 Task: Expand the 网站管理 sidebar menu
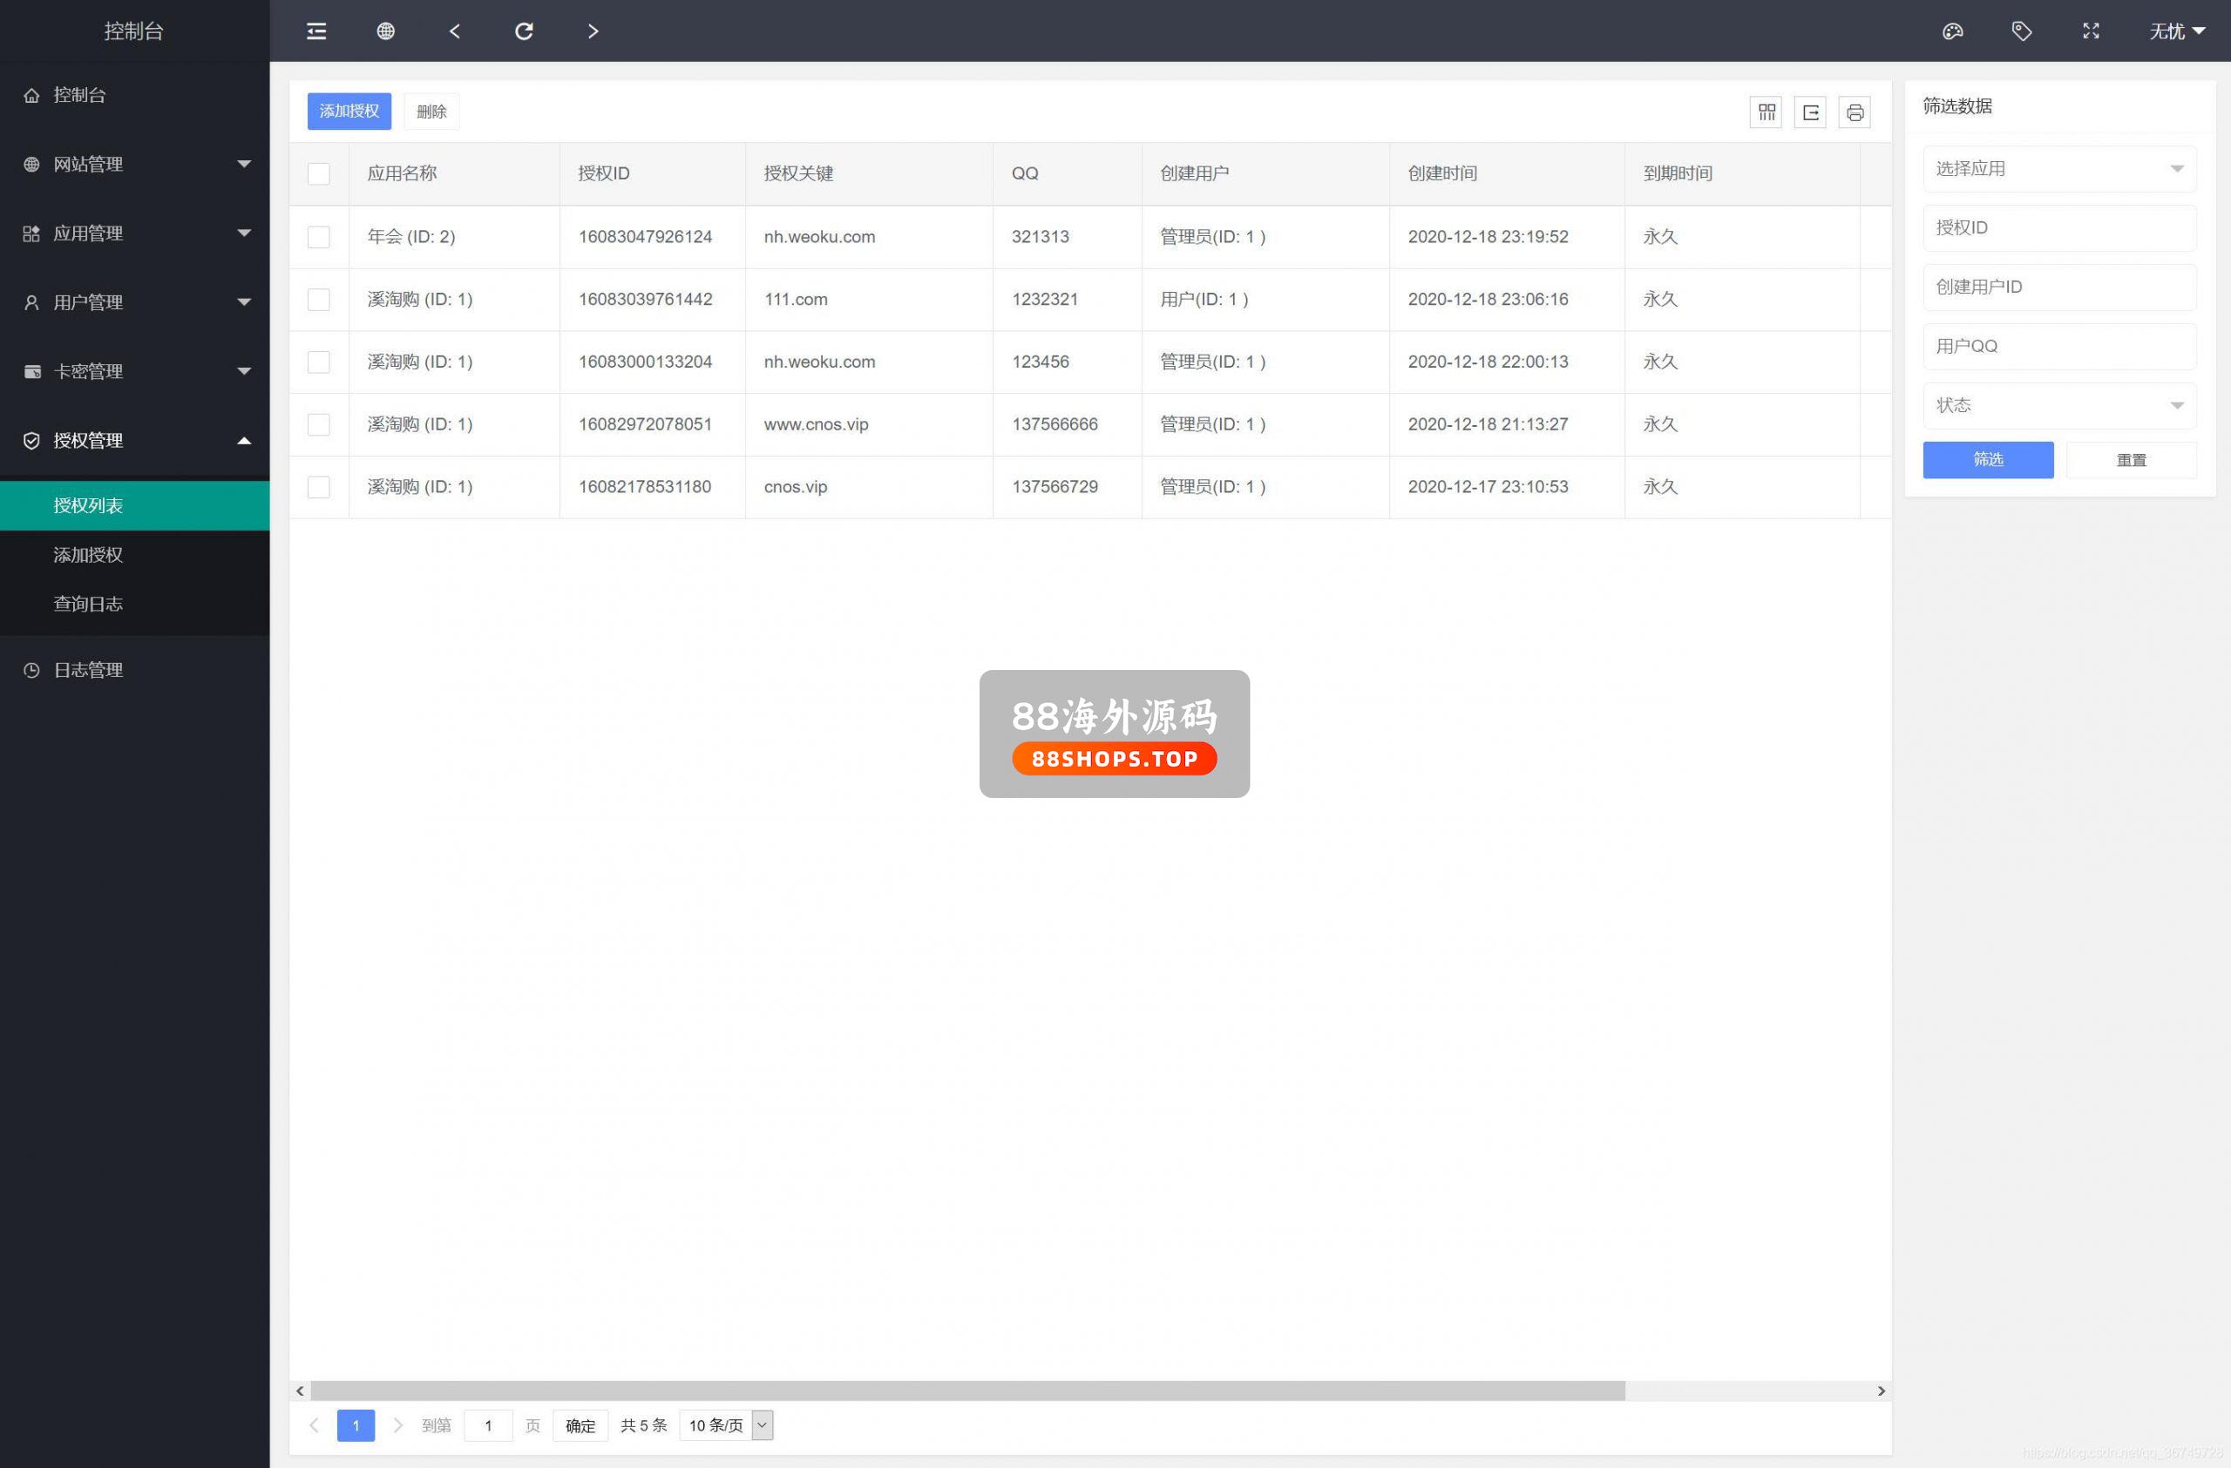[135, 164]
